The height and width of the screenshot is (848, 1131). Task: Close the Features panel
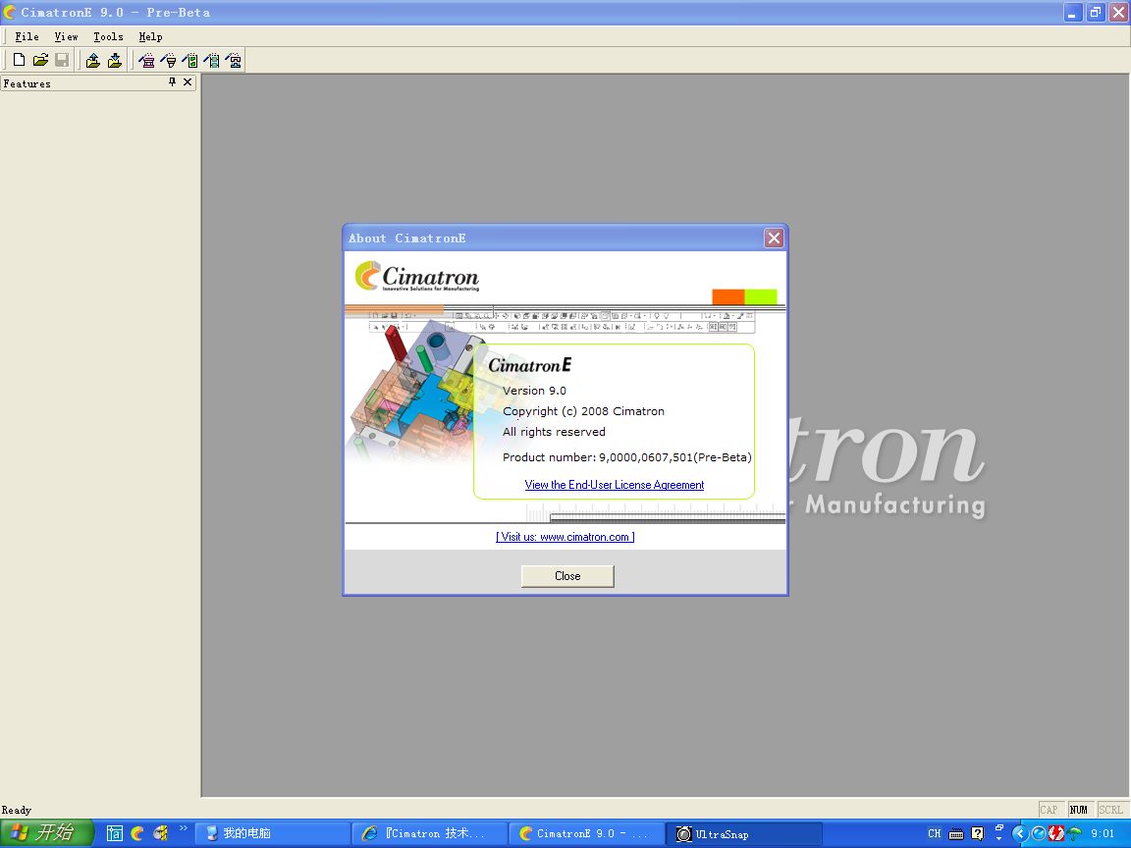pos(188,82)
